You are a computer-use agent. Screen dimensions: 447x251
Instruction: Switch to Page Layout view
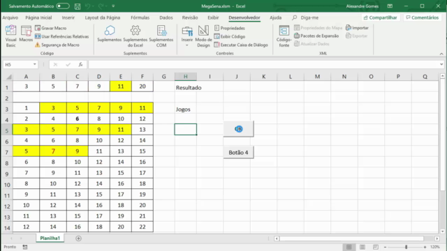pyautogui.click(x=362, y=247)
